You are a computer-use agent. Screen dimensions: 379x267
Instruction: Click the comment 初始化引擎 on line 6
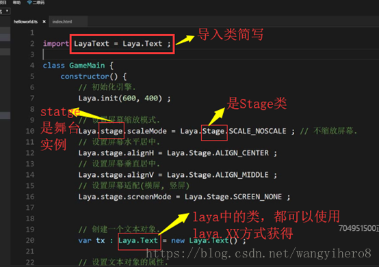[x=107, y=87]
